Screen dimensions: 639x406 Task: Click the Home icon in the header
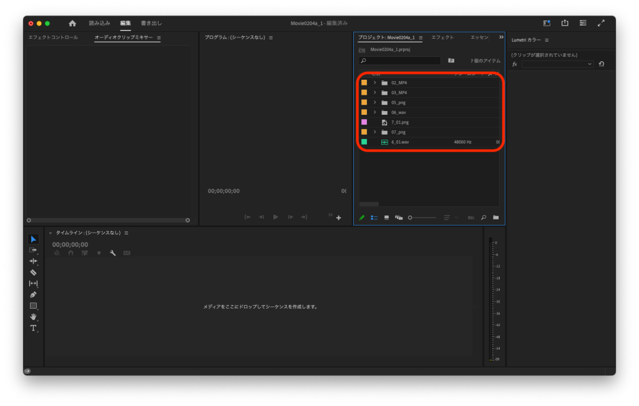[72, 23]
